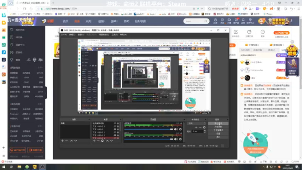Open Douyu follows heart icon
302x170 pixels.
tap(222, 21)
